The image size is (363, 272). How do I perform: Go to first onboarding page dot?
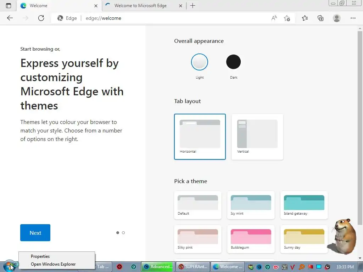(x=118, y=233)
